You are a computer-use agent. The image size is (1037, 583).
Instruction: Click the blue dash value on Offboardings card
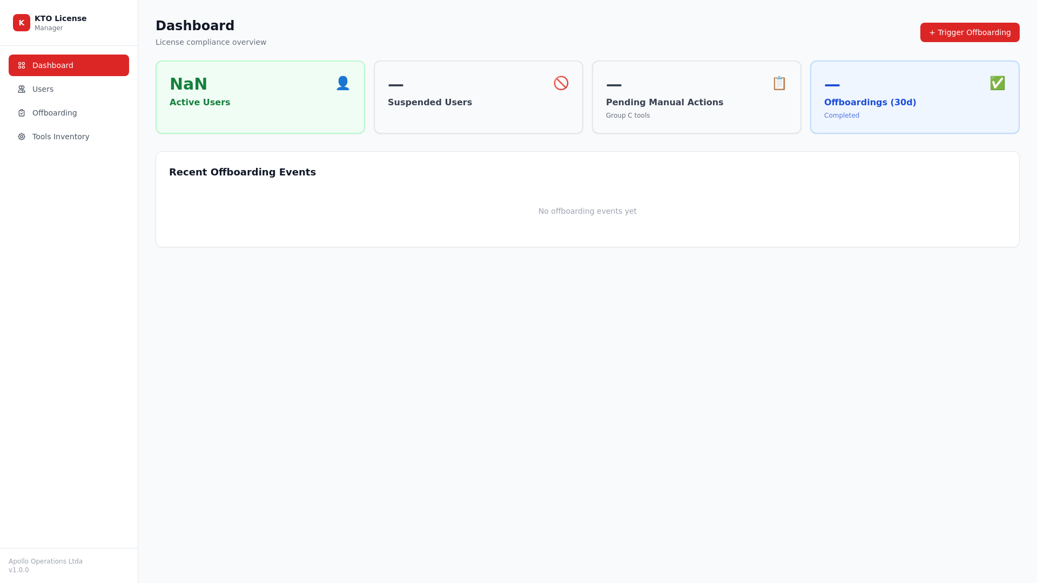click(x=832, y=85)
